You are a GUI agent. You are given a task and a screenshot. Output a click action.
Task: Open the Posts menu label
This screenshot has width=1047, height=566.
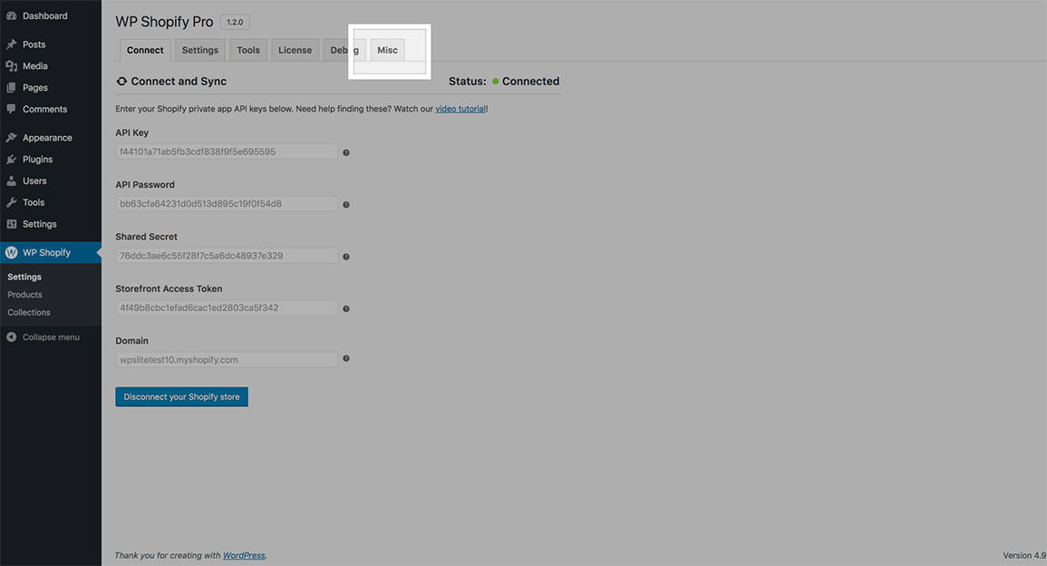[x=34, y=44]
